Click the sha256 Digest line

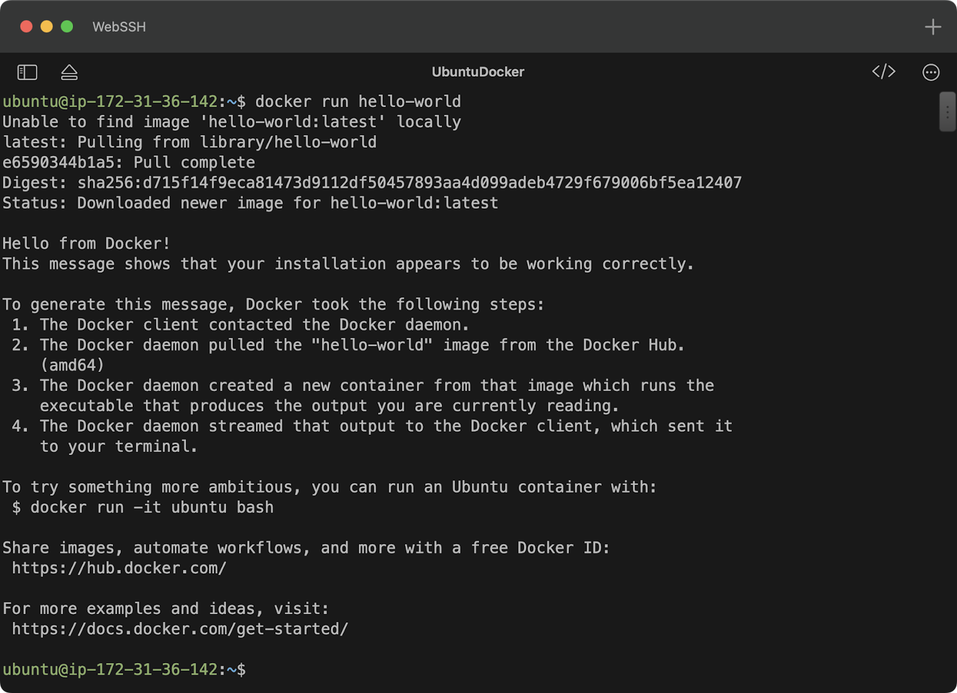pos(372,183)
